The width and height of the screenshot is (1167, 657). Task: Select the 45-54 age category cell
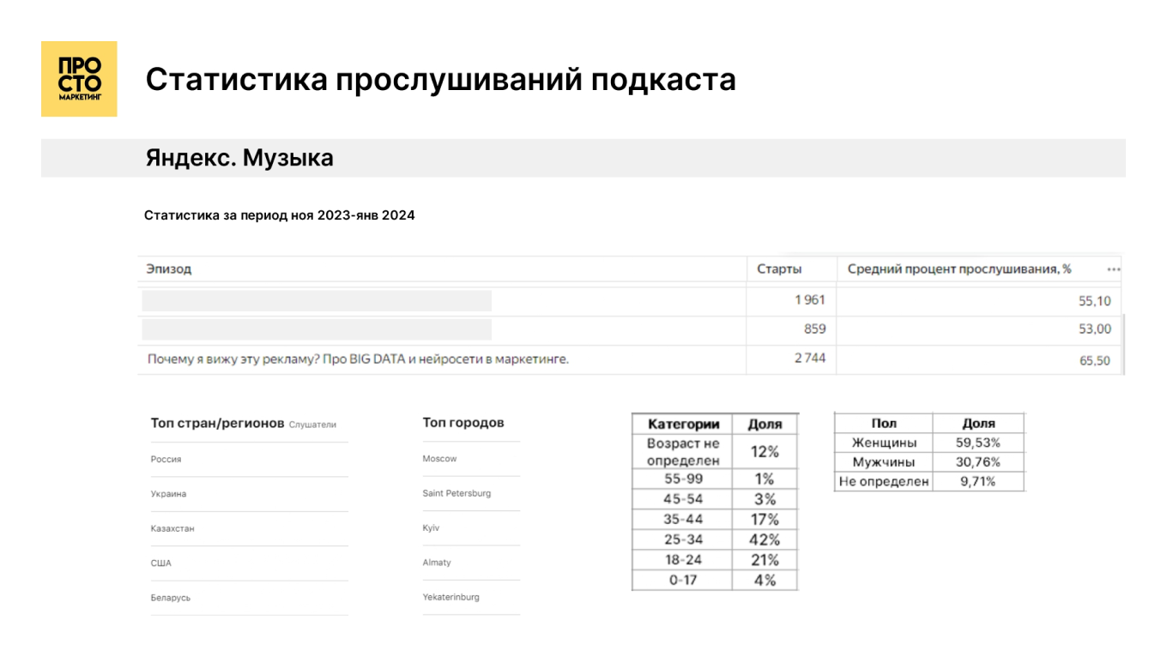(x=683, y=499)
